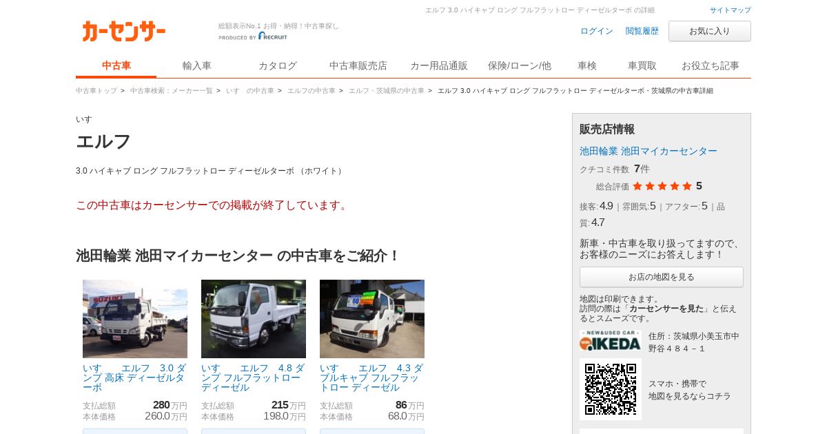Click 中古車検索：メーカー一覧 breadcrumb
Image resolution: width=827 pixels, height=434 pixels.
click(x=172, y=91)
